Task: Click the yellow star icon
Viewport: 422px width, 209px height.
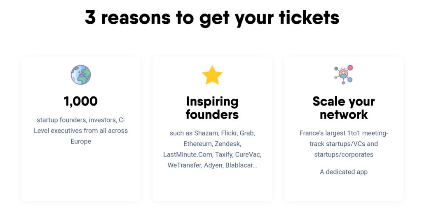Action: coord(212,76)
